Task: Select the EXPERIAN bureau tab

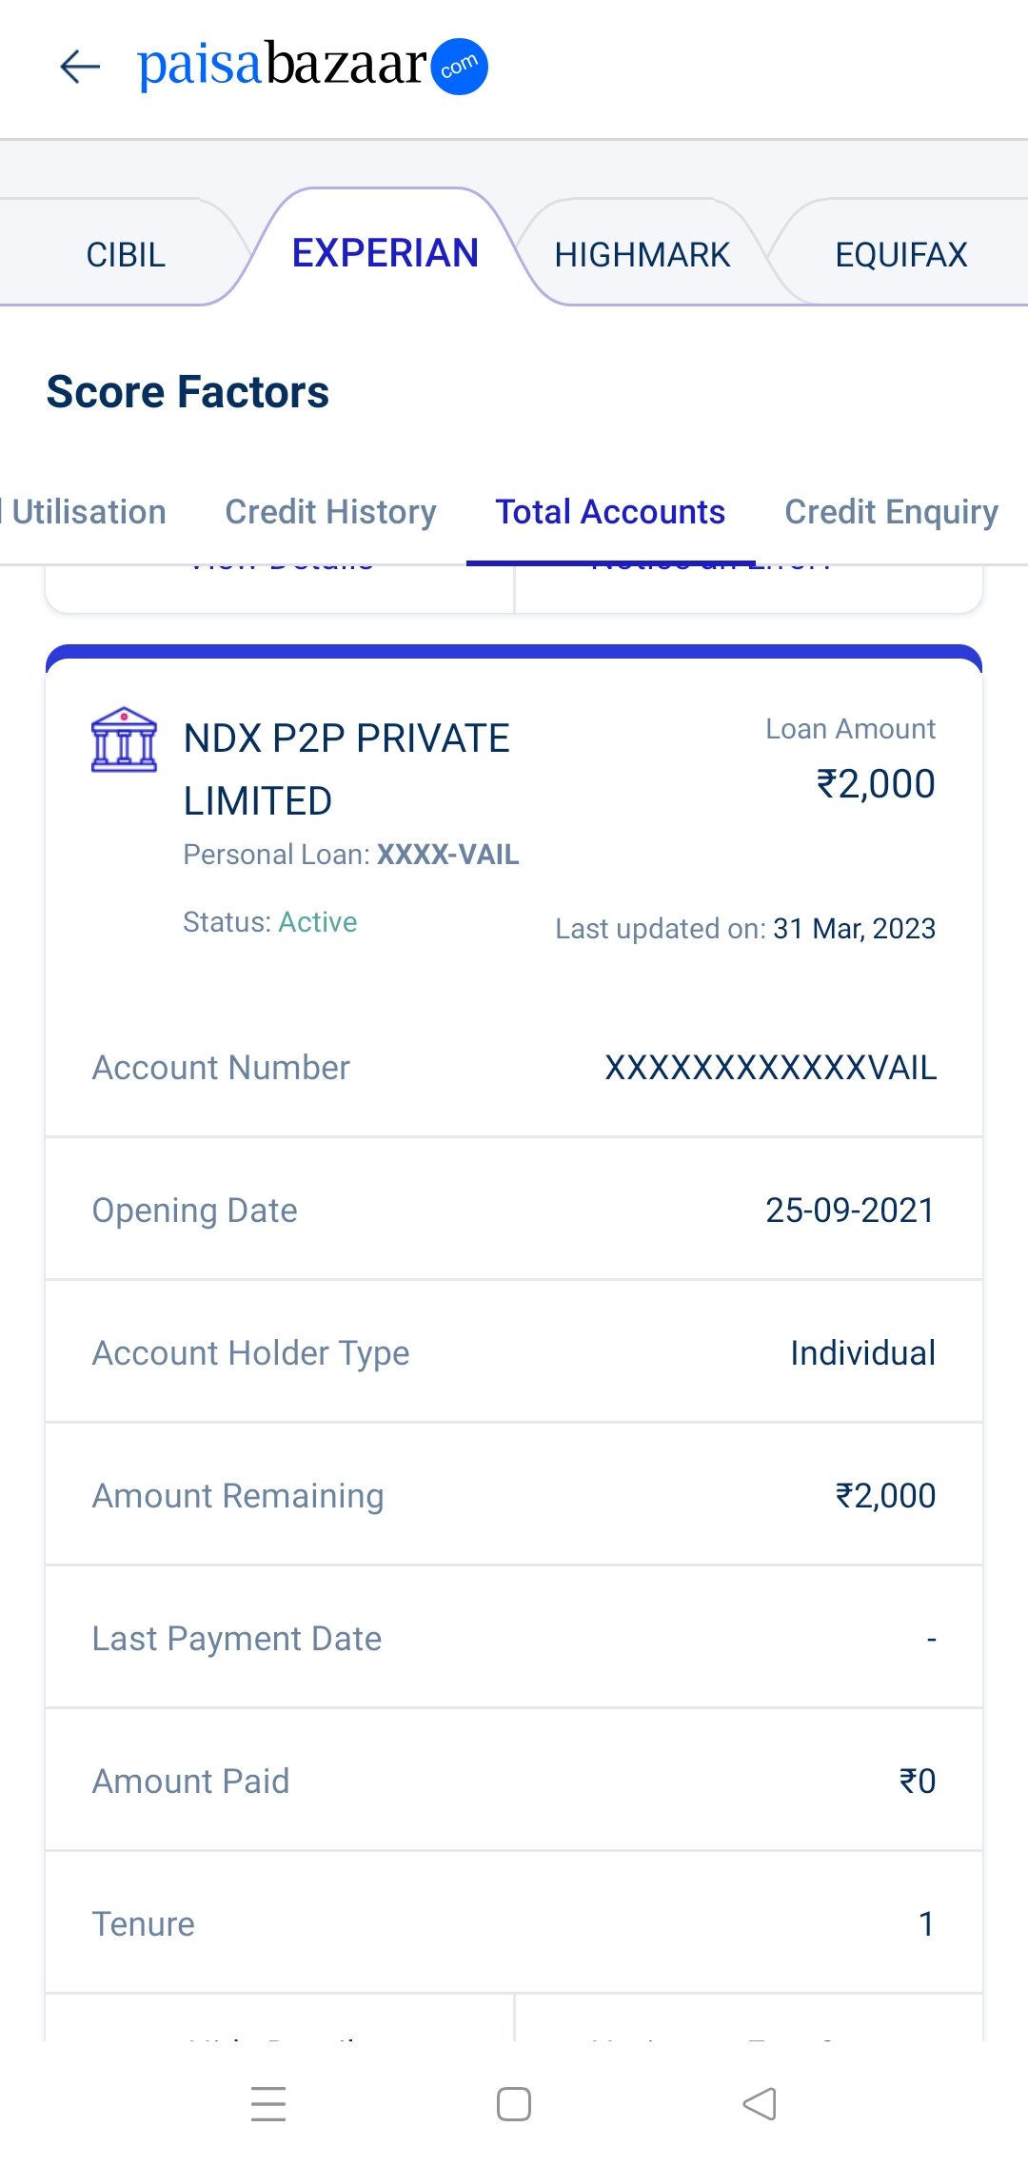Action: (x=385, y=253)
